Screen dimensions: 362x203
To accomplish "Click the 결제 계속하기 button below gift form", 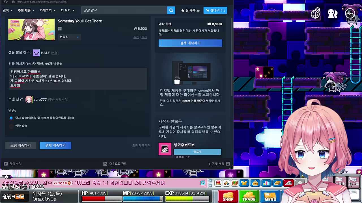I will [x=55, y=145].
